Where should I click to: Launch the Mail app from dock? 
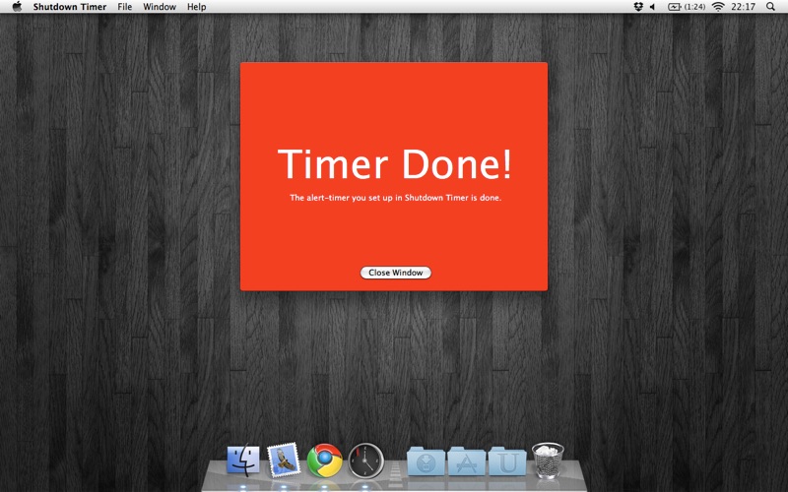coord(284,460)
